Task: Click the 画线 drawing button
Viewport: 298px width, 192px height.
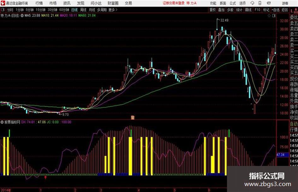Action: [x=248, y=10]
